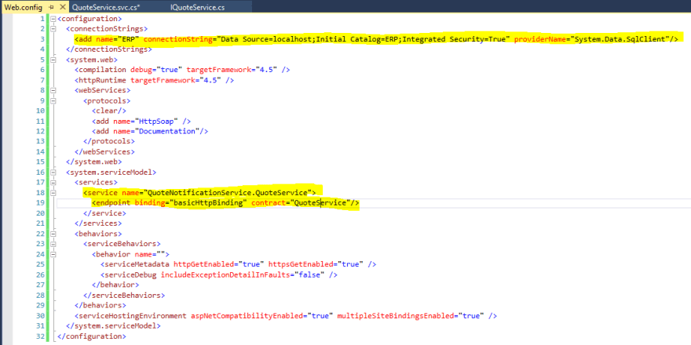Image resolution: width=691 pixels, height=345 pixels.
Task: Click the closing configuration tag on line 32
Action: pos(91,336)
